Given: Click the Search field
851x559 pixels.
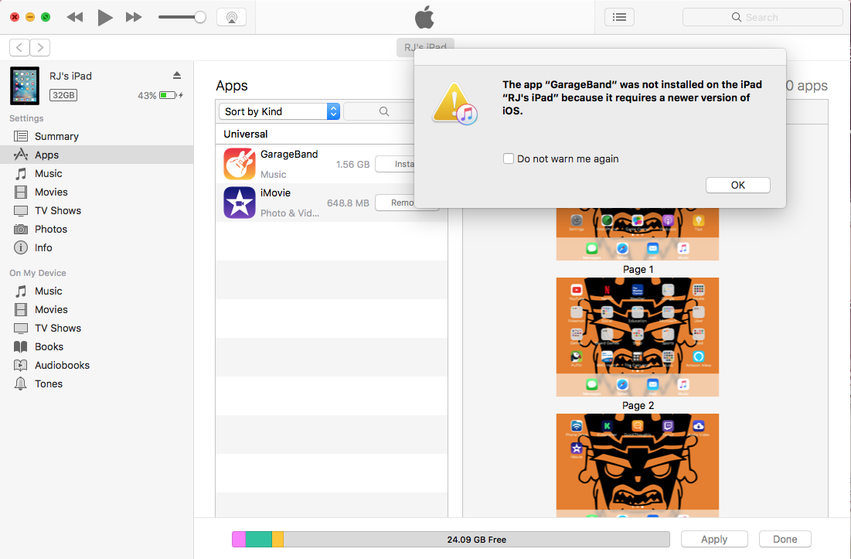Looking at the screenshot, I should click(x=762, y=17).
